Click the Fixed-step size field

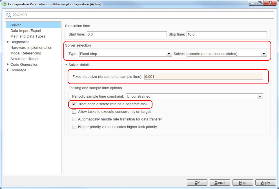tap(203, 77)
